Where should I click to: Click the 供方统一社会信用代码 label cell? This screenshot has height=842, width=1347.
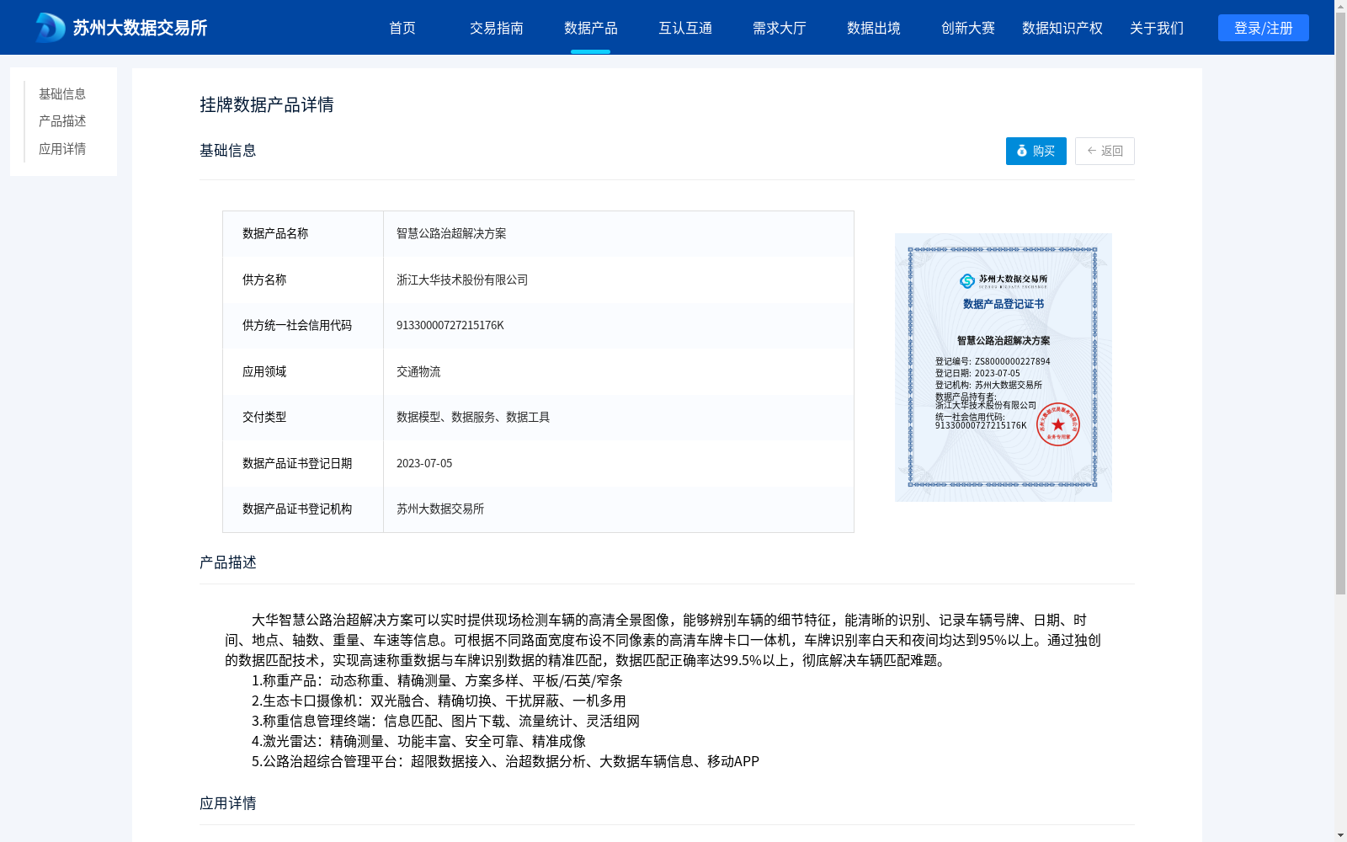[303, 326]
